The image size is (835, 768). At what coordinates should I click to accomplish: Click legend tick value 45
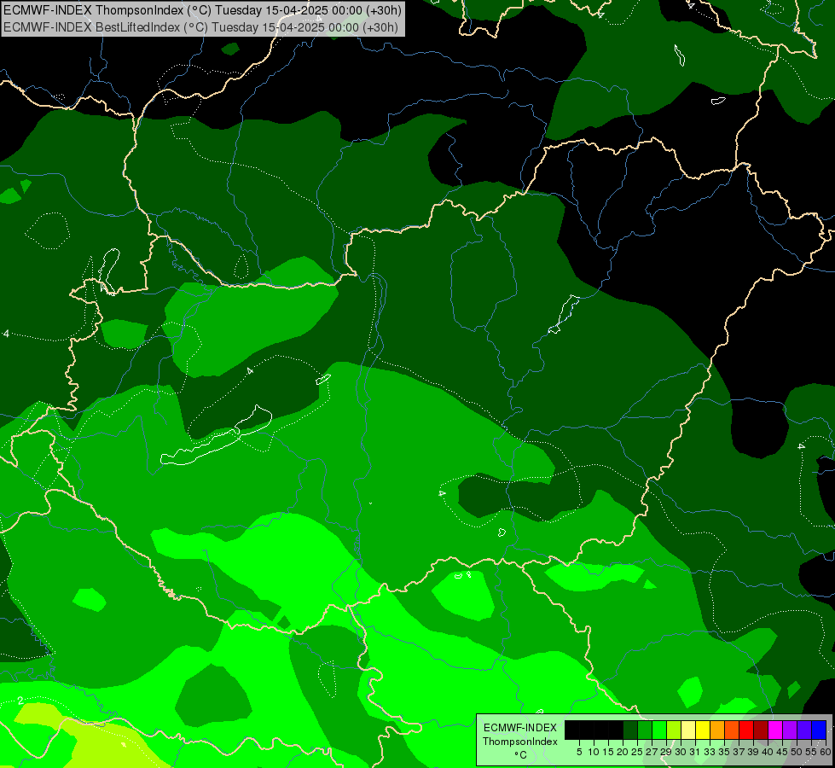(782, 752)
